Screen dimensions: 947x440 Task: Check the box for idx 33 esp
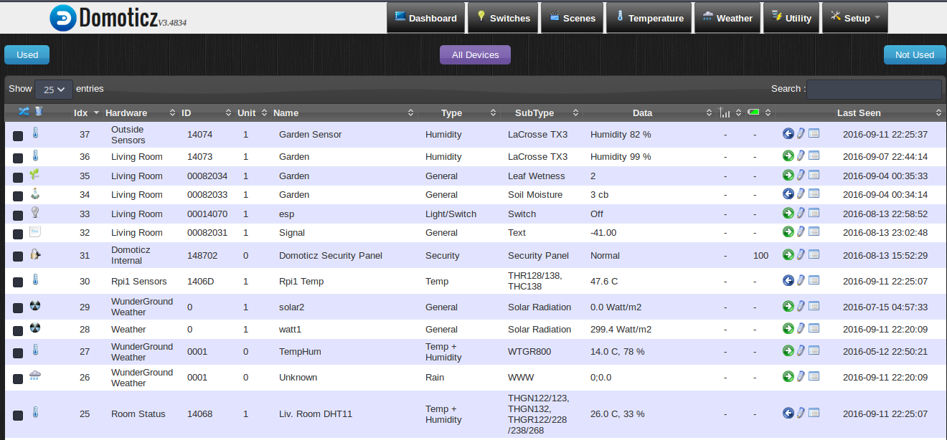(x=18, y=215)
